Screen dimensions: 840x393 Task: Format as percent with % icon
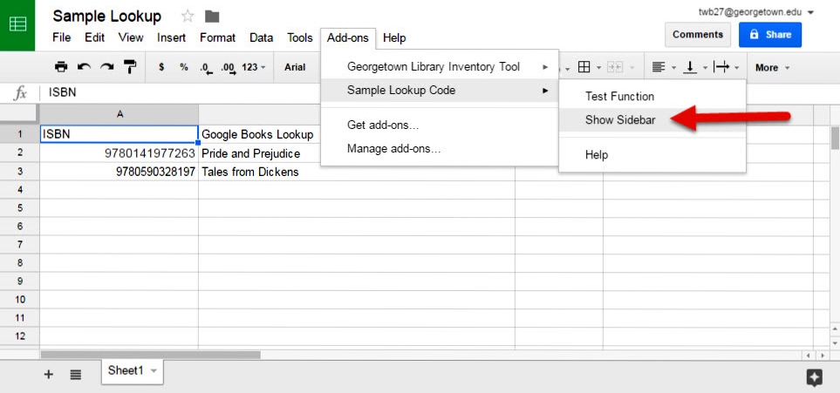[184, 67]
